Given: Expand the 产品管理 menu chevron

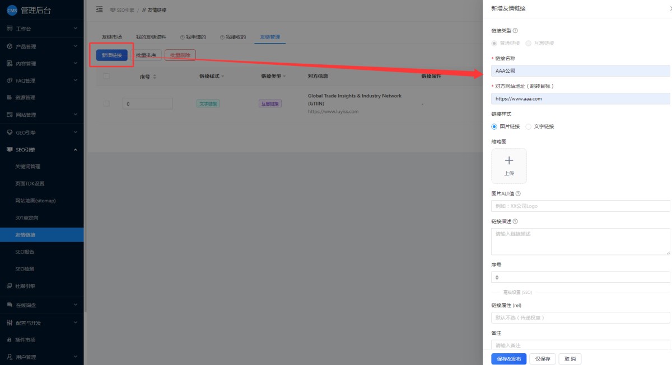Looking at the screenshot, I should pos(76,46).
